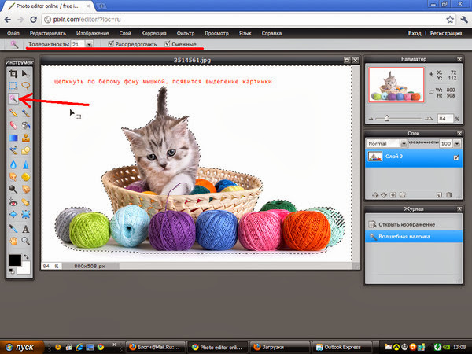Select the rectangular Marquee tool

click(x=13, y=86)
